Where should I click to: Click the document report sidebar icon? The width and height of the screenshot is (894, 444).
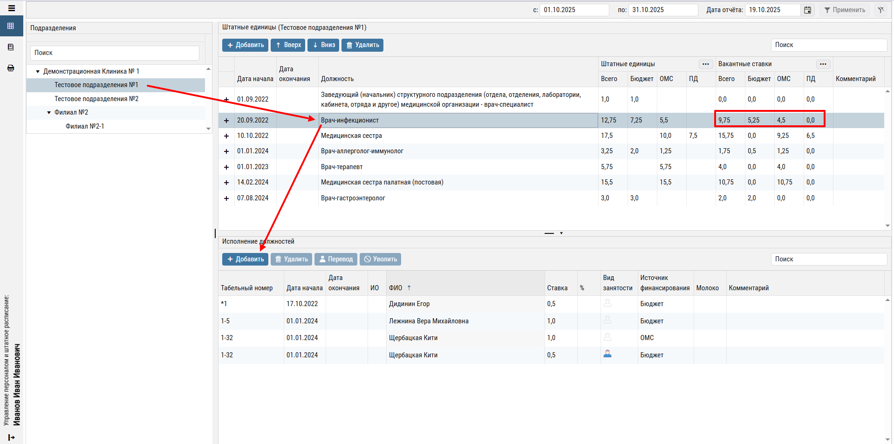point(11,47)
